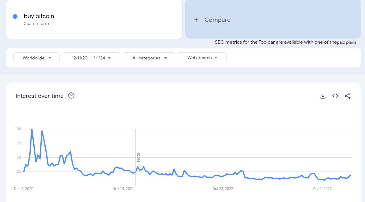Open the embed code icon
365x202 pixels.
coord(335,96)
